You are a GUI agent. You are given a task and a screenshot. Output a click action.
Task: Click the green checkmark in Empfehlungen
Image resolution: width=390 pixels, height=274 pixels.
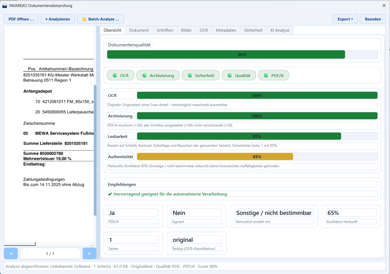(110, 194)
